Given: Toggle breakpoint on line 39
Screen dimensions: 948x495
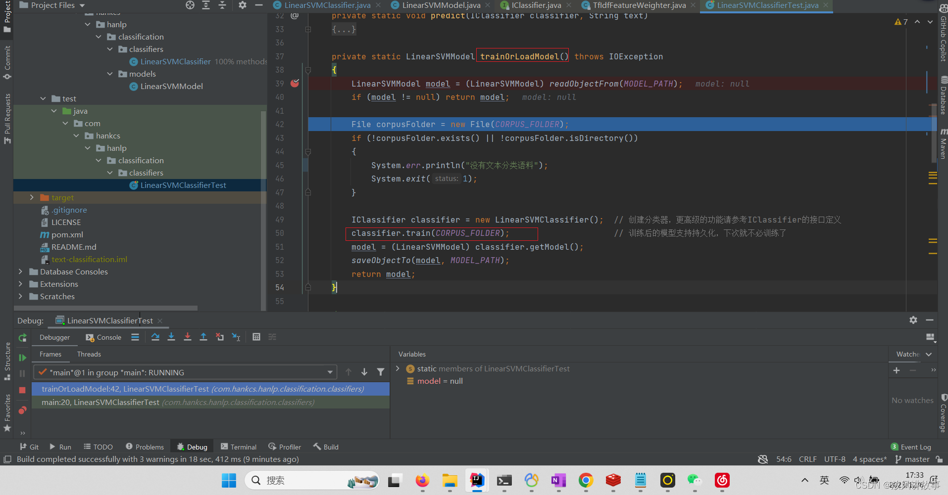Looking at the screenshot, I should pyautogui.click(x=295, y=84).
